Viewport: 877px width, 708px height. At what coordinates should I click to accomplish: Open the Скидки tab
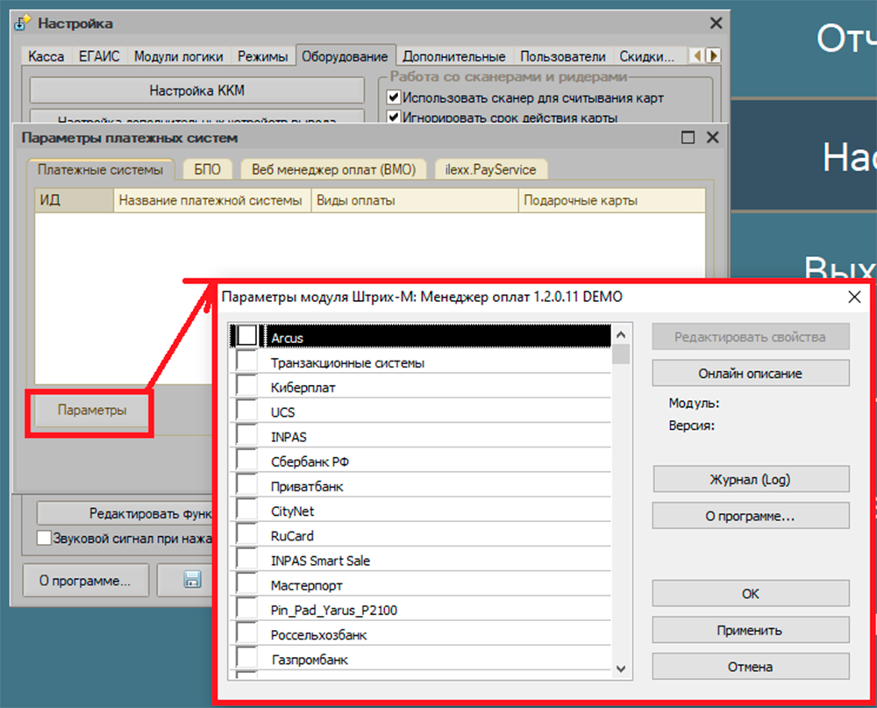tap(646, 56)
